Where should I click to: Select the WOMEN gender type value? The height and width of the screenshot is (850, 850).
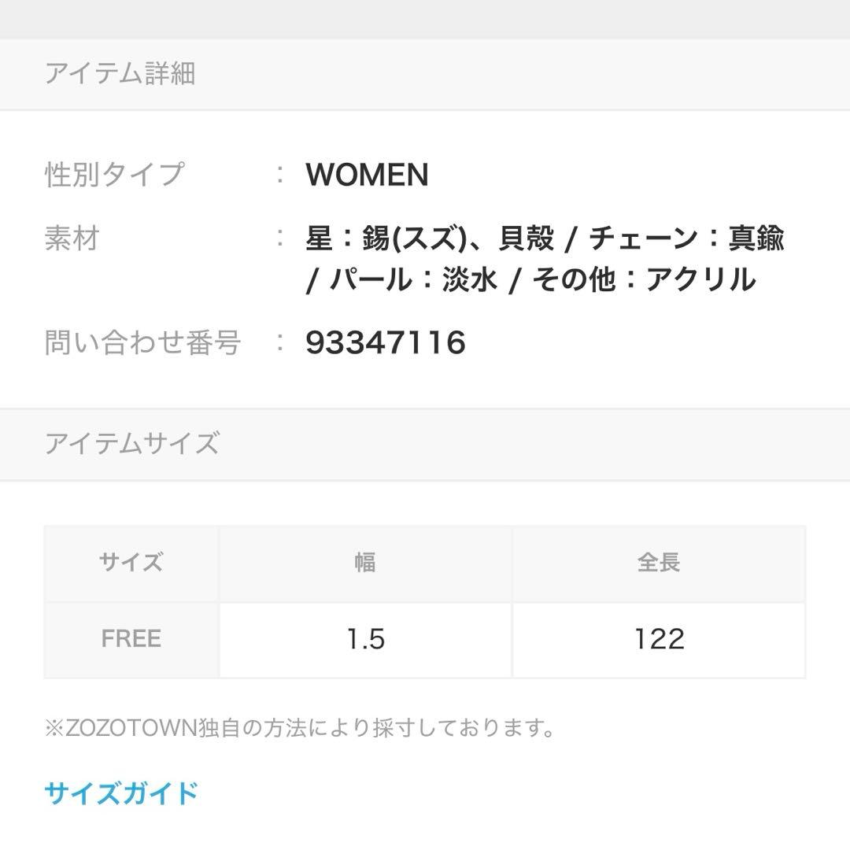[x=367, y=175]
